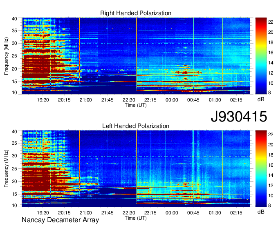Click the 12 value on lower colorbar
Image resolution: width=278 pixels, height=225 pixels.
[x=271, y=185]
